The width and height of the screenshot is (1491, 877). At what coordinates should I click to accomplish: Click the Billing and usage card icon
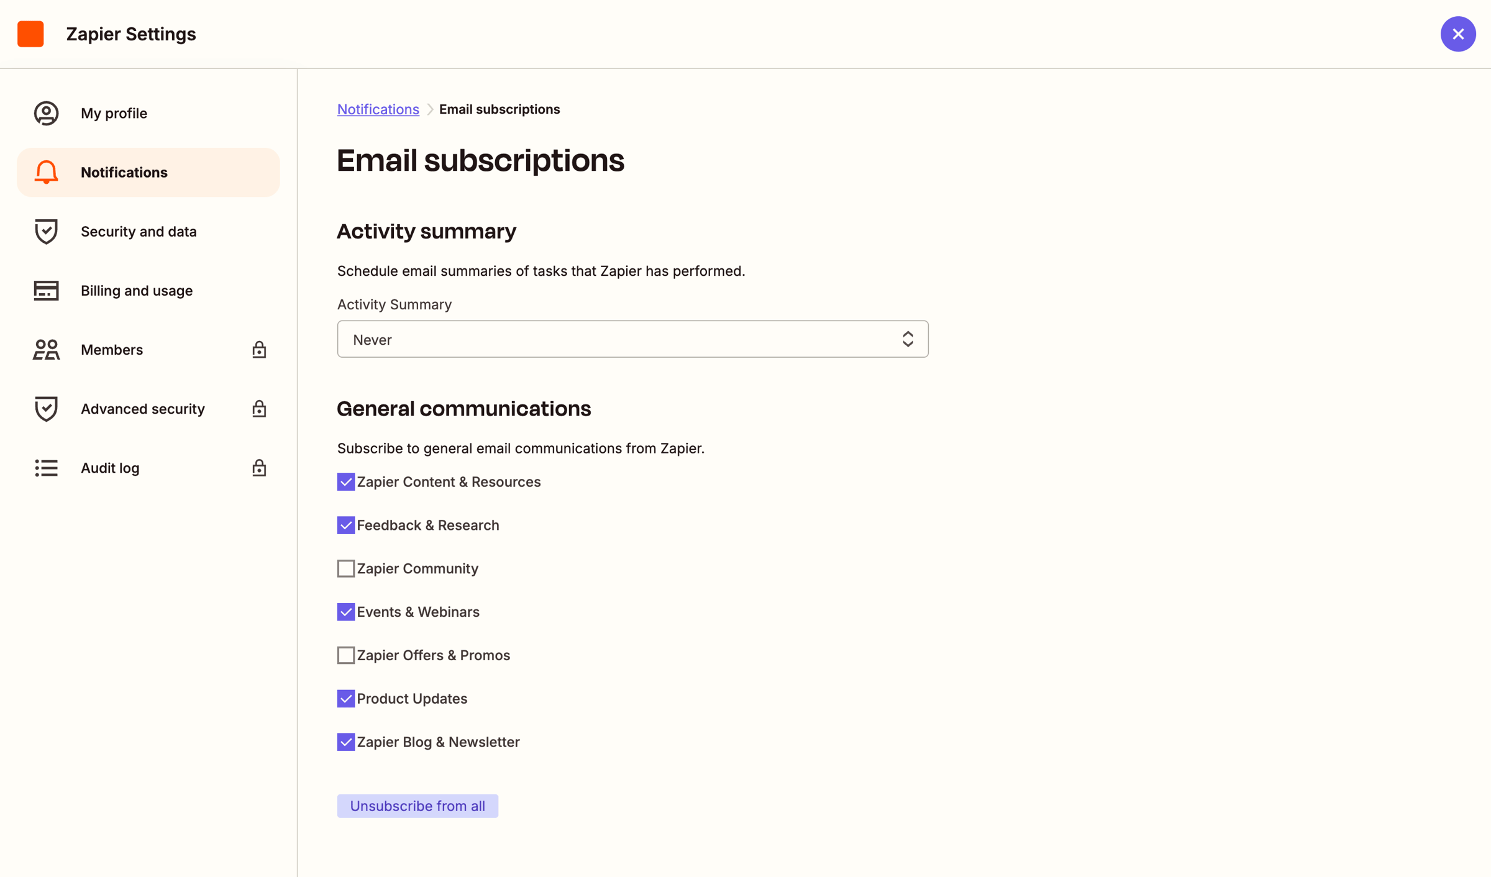(46, 290)
